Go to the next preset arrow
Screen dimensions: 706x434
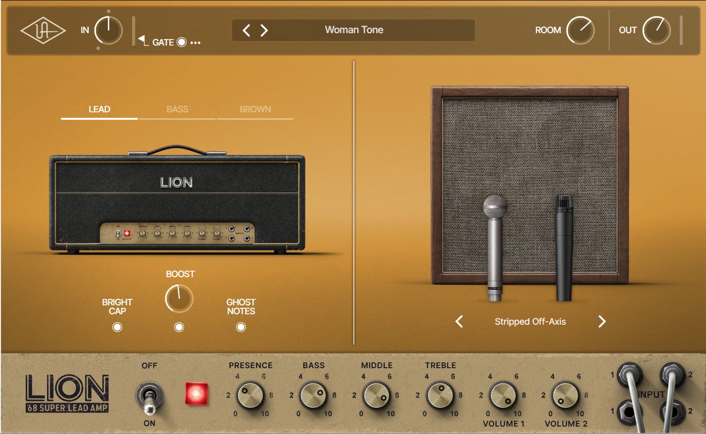point(264,31)
